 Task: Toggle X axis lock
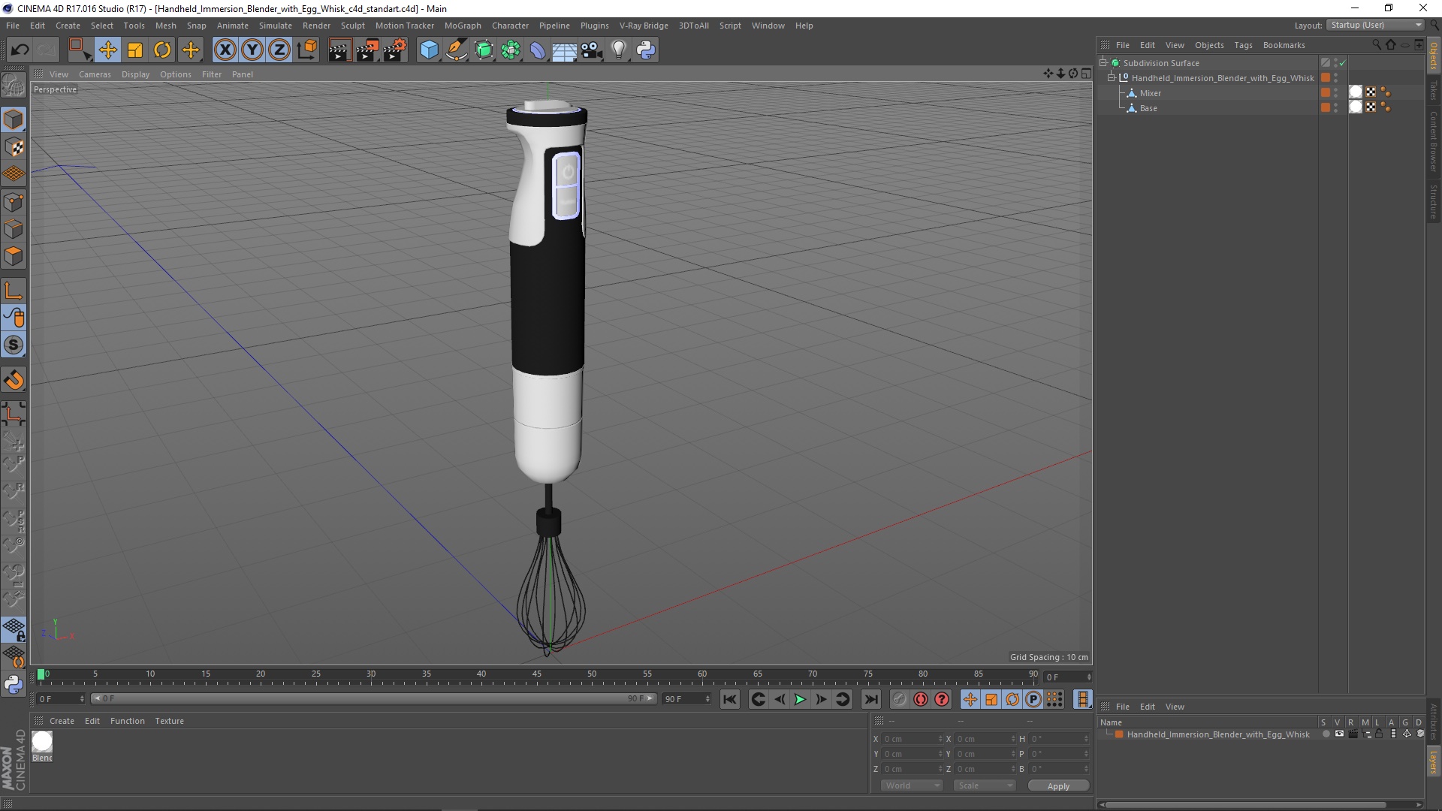225,50
